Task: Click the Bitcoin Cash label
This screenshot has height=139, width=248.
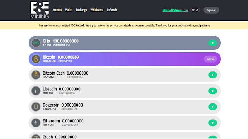Action: click(53, 73)
